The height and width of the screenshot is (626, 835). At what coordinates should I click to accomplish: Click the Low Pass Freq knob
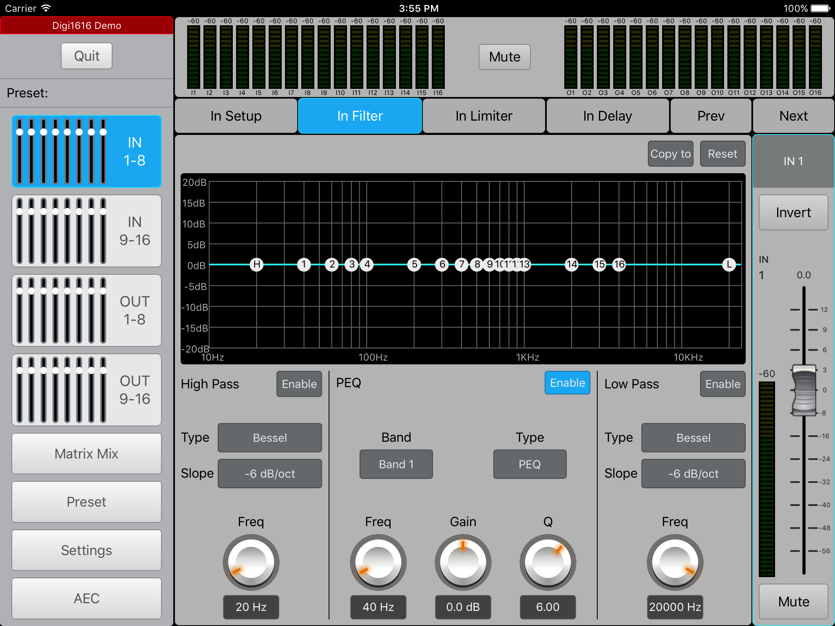click(675, 562)
